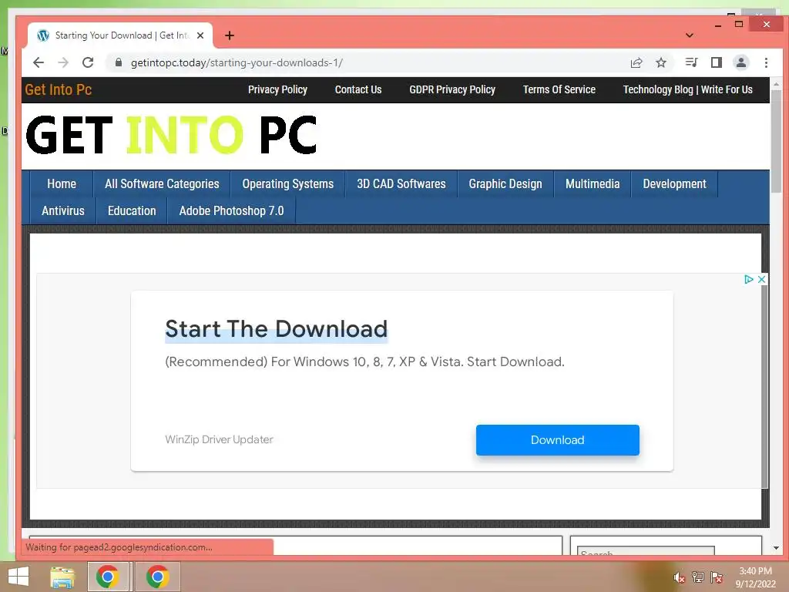Click the muted volume tray icon
Image resolution: width=789 pixels, height=592 pixels.
680,577
